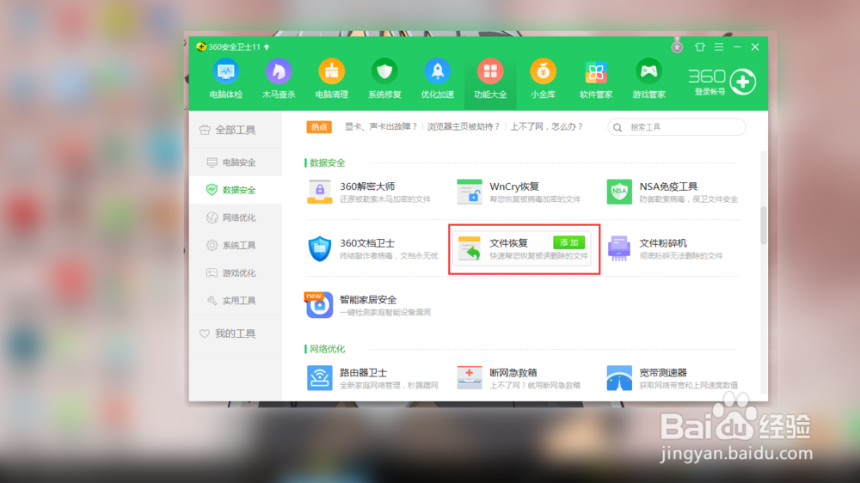This screenshot has width=860, height=483.
Task: Click the upgrade arrow beside 360安全卫士11
Action: 267,47
